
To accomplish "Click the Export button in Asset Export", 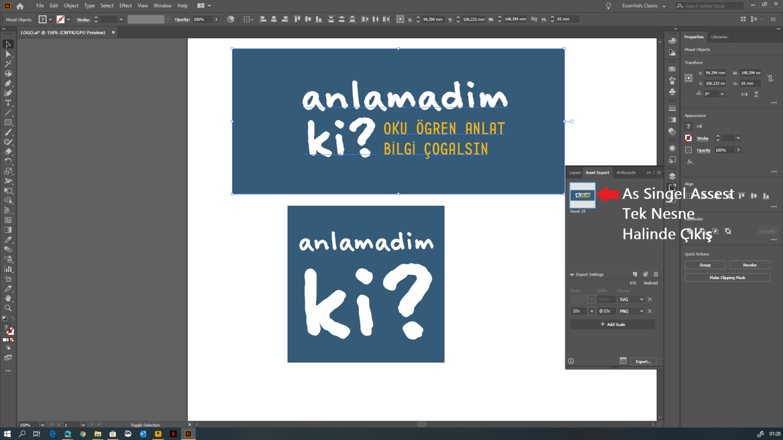I will pos(643,361).
